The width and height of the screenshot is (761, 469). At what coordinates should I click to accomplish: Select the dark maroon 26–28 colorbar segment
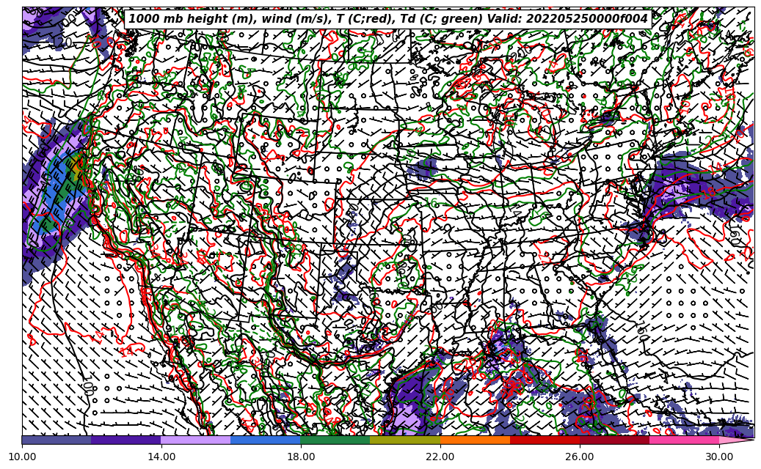point(615,440)
